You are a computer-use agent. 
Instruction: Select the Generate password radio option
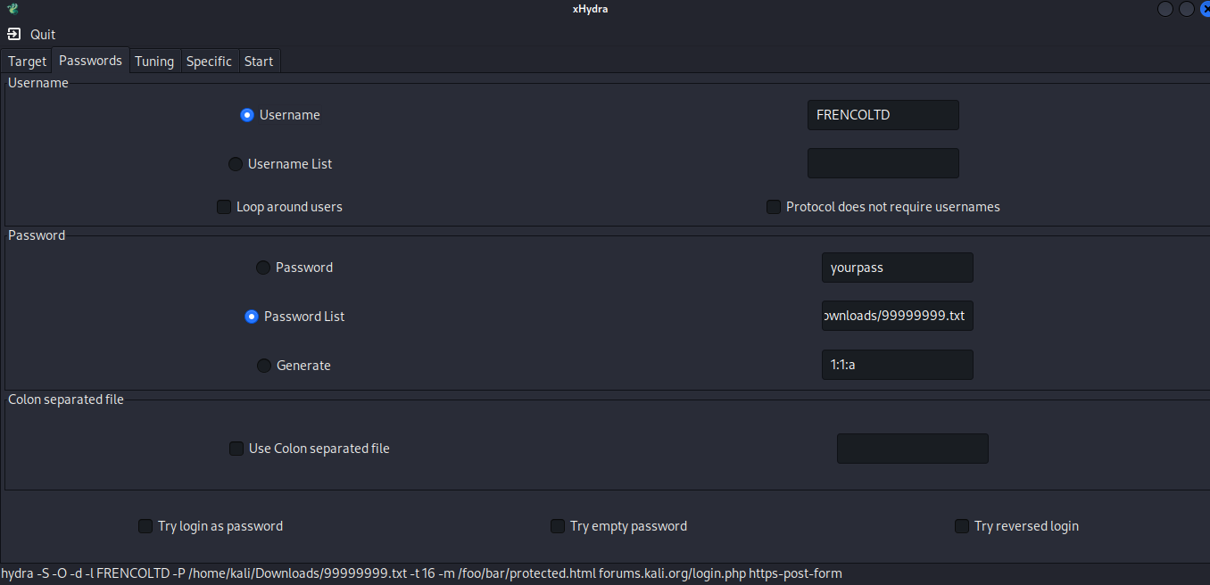264,366
